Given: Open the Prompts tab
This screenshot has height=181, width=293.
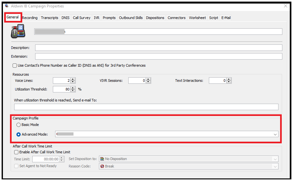Looking at the screenshot, I should coord(109,18).
